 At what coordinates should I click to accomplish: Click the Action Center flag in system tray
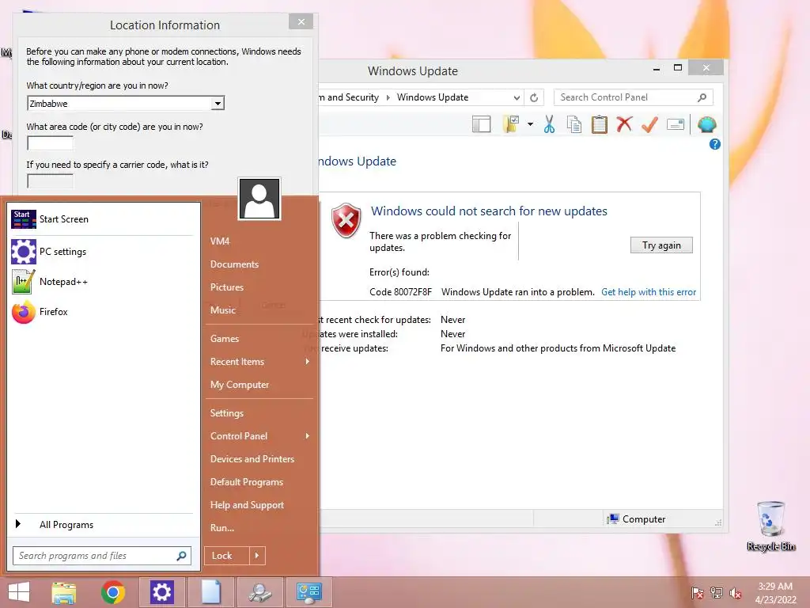coord(697,593)
